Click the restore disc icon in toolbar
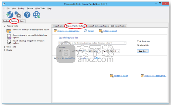This screenshot has width=171, height=105. 10,15
